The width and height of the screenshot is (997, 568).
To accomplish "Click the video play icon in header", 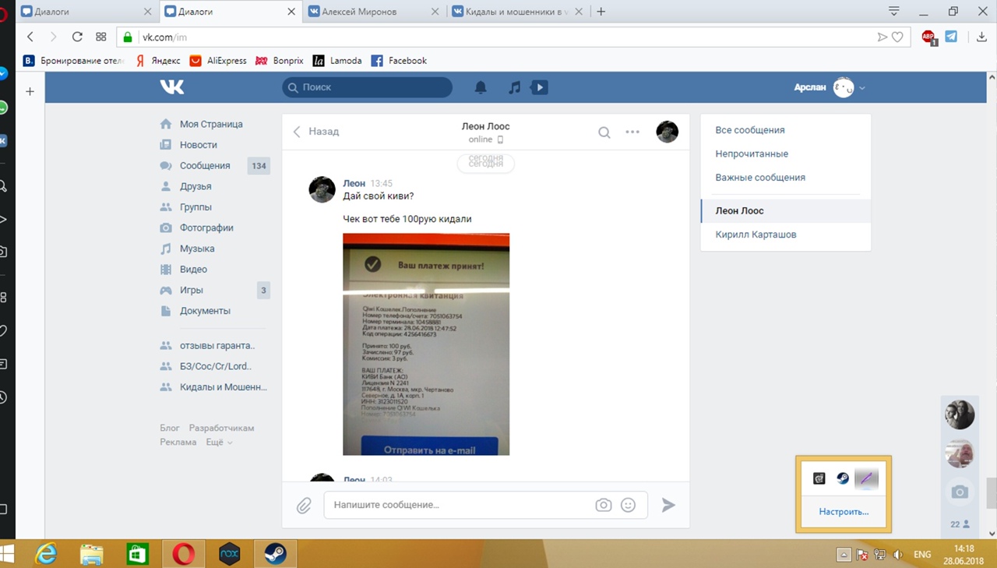I will [x=539, y=87].
